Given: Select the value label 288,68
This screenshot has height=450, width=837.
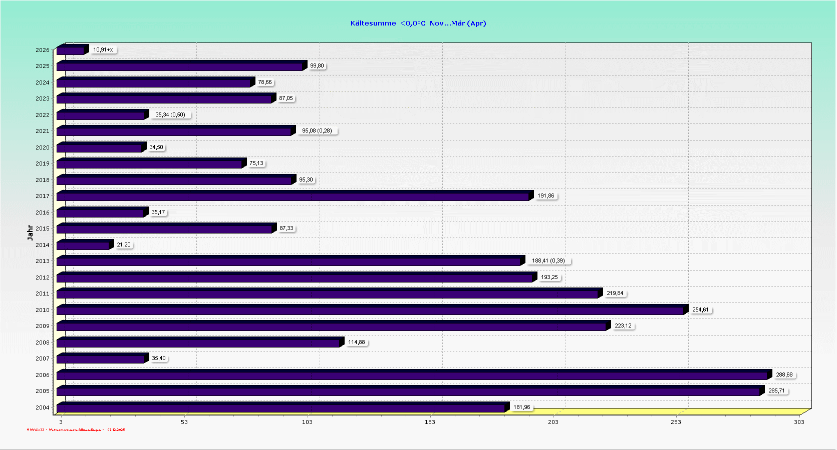Looking at the screenshot, I should click(784, 374).
